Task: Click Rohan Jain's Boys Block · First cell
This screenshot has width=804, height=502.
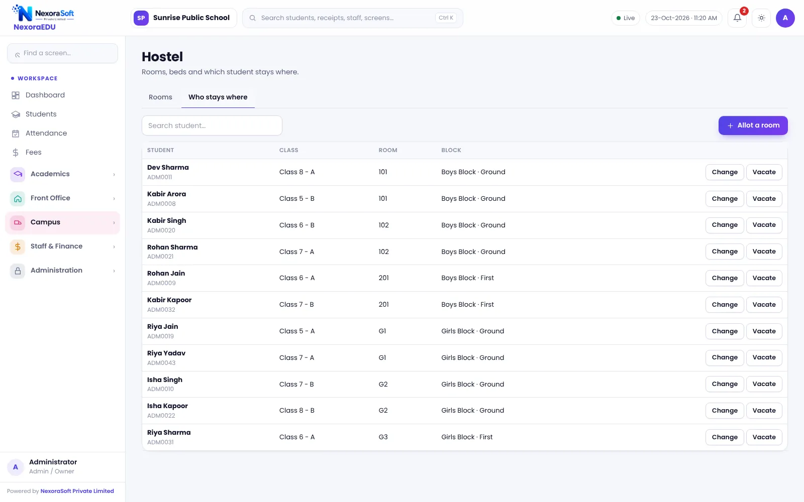Action: click(x=468, y=278)
